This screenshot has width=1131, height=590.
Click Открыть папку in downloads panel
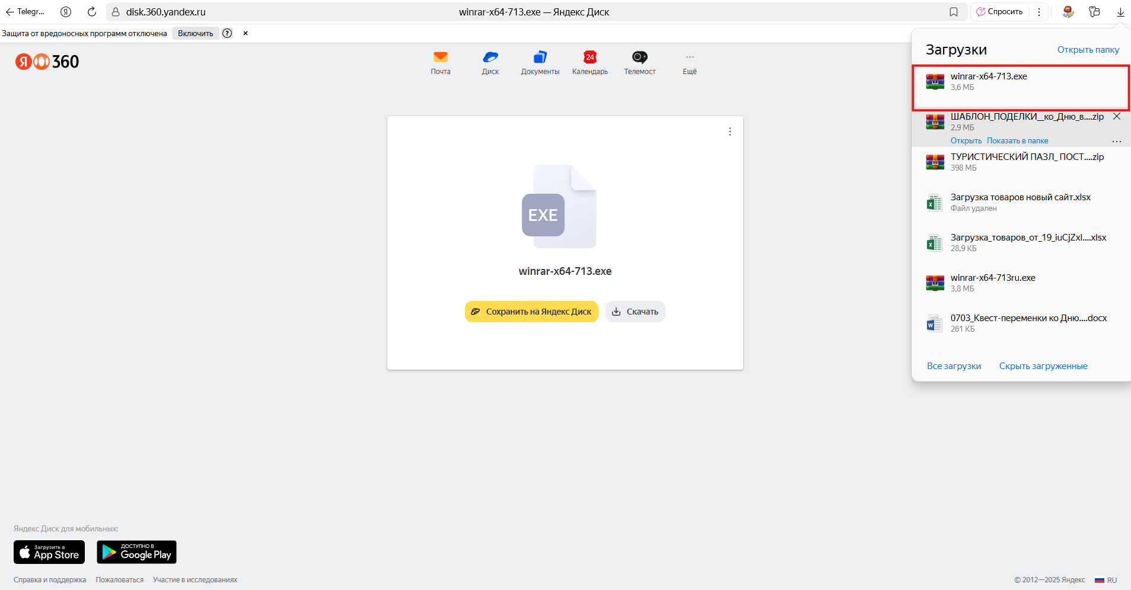[x=1088, y=50]
